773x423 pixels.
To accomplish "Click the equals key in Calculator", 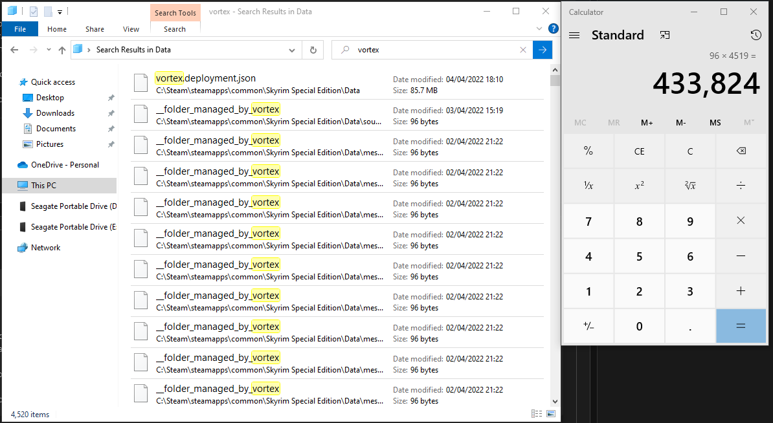I will click(741, 326).
